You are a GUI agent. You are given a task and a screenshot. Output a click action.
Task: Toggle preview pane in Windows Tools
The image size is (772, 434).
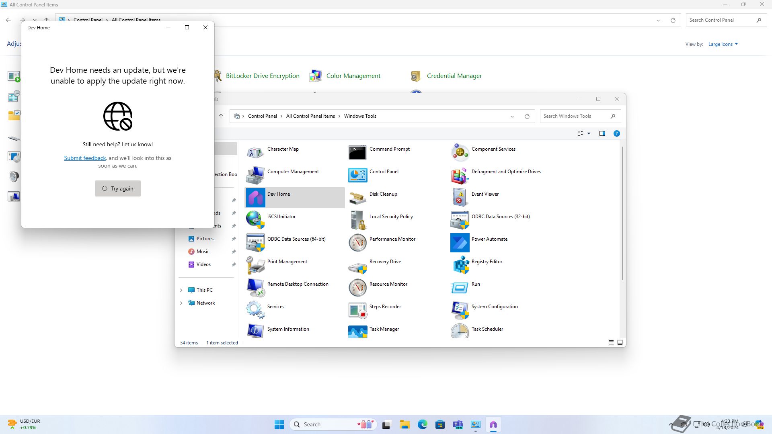[602, 133]
